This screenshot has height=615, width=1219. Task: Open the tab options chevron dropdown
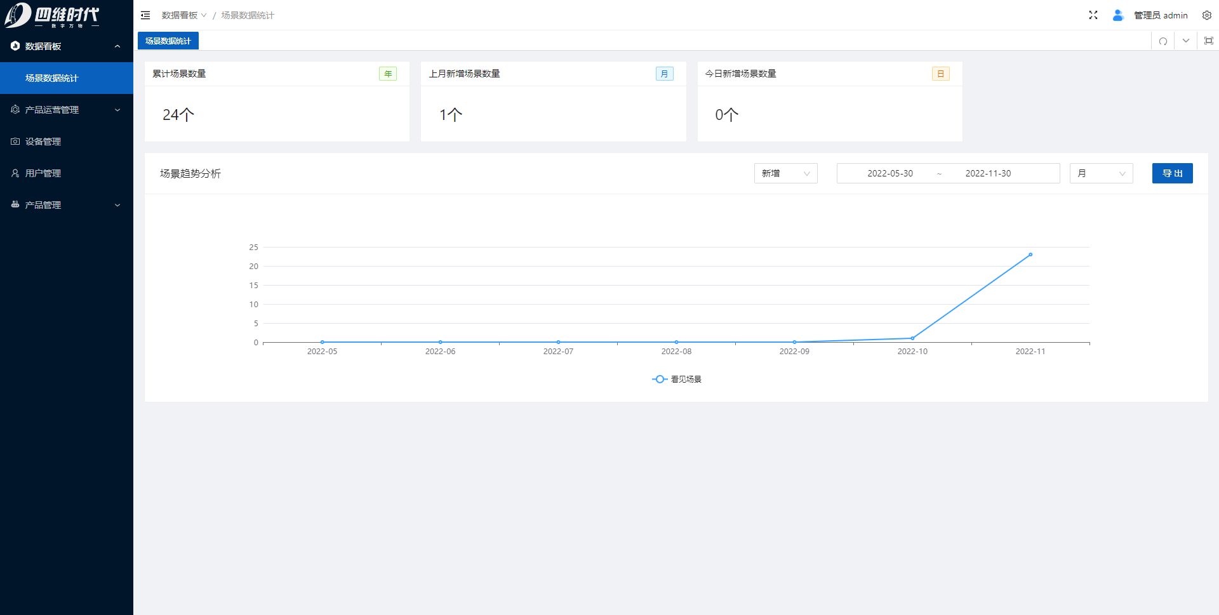pos(1185,41)
